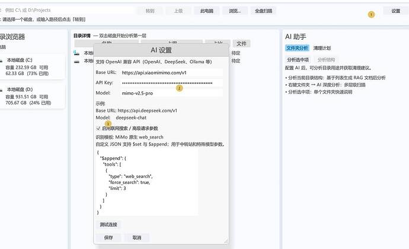Save AI settings with 保存 button

point(108,238)
